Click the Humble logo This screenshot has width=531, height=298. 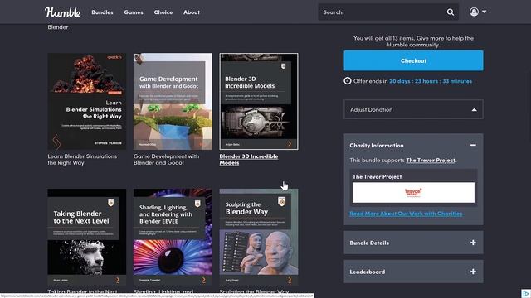click(63, 12)
